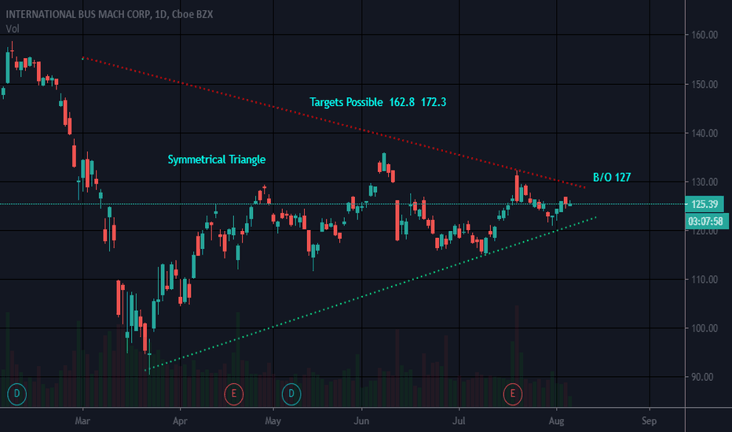732x432 pixels.
Task: Select the Symmetrical Triangle annotation
Action: pyautogui.click(x=217, y=159)
